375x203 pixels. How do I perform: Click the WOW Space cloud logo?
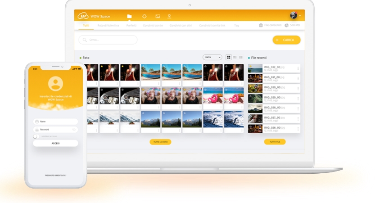[83, 16]
